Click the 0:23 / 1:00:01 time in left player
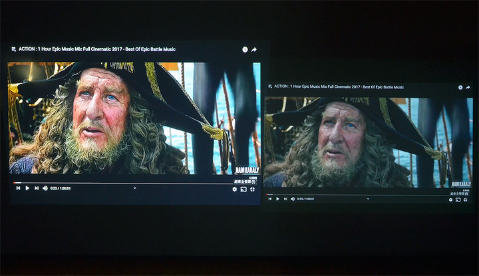Image resolution: width=479 pixels, height=276 pixels. coord(61,188)
